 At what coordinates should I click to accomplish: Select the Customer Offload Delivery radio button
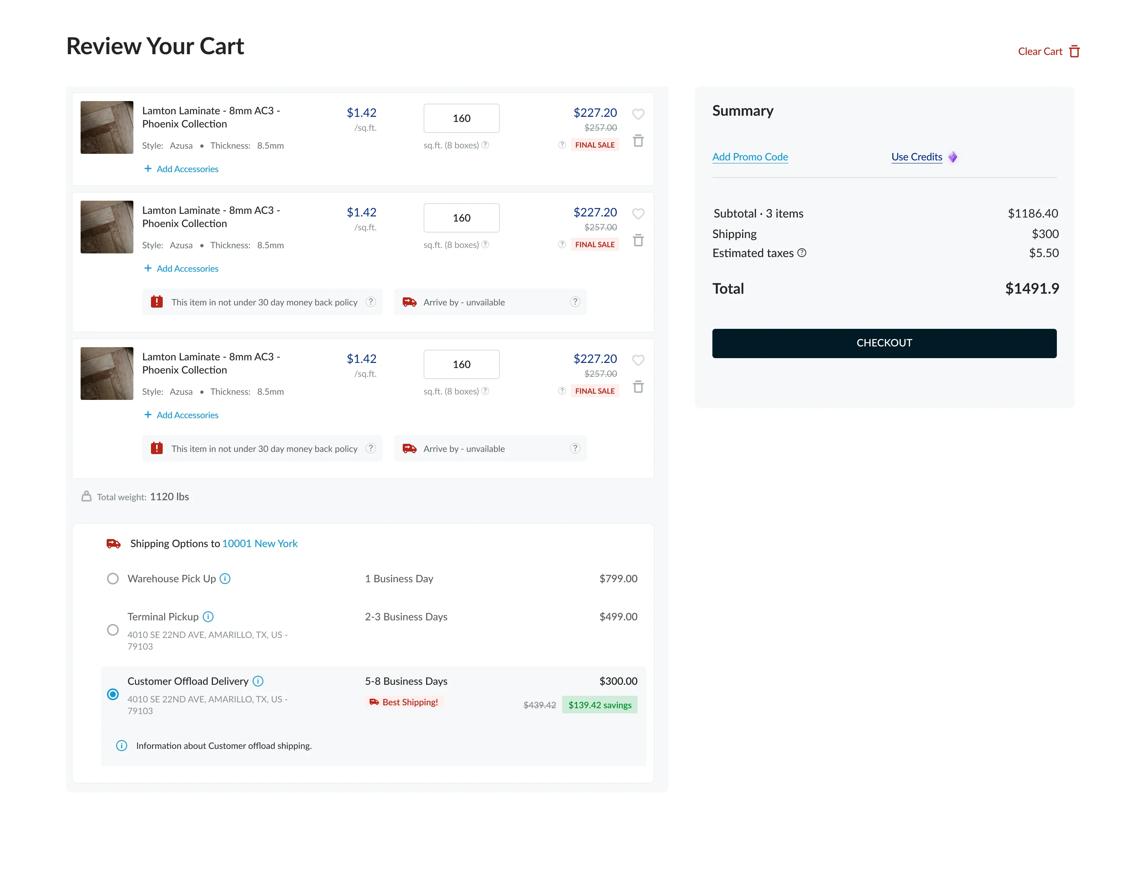113,695
